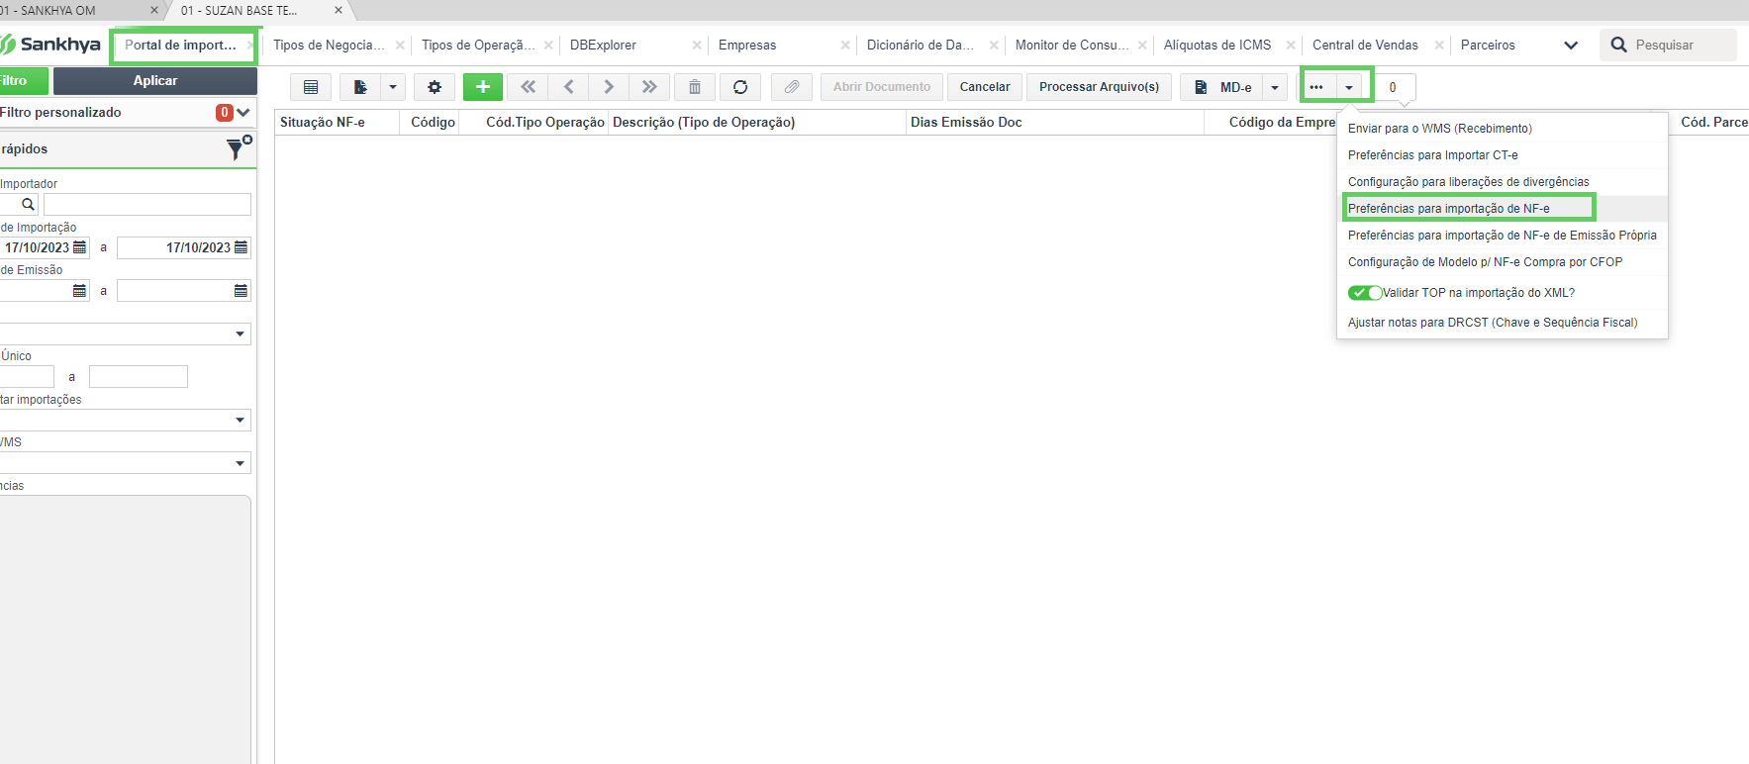Refresh the grid data
The image size is (1749, 764).
coord(740,87)
